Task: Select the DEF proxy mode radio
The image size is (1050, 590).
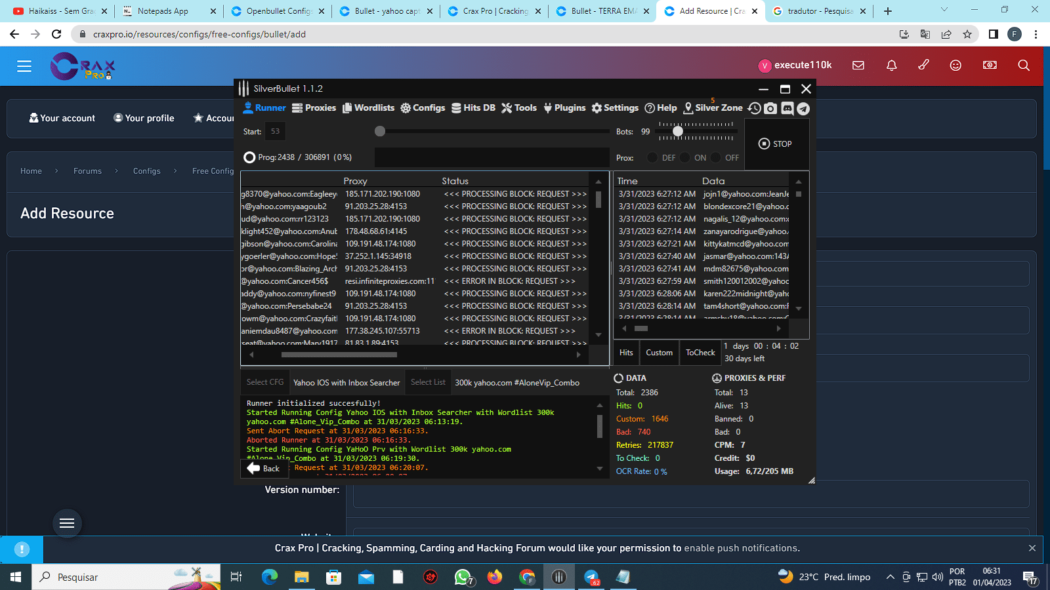Action: pos(652,157)
